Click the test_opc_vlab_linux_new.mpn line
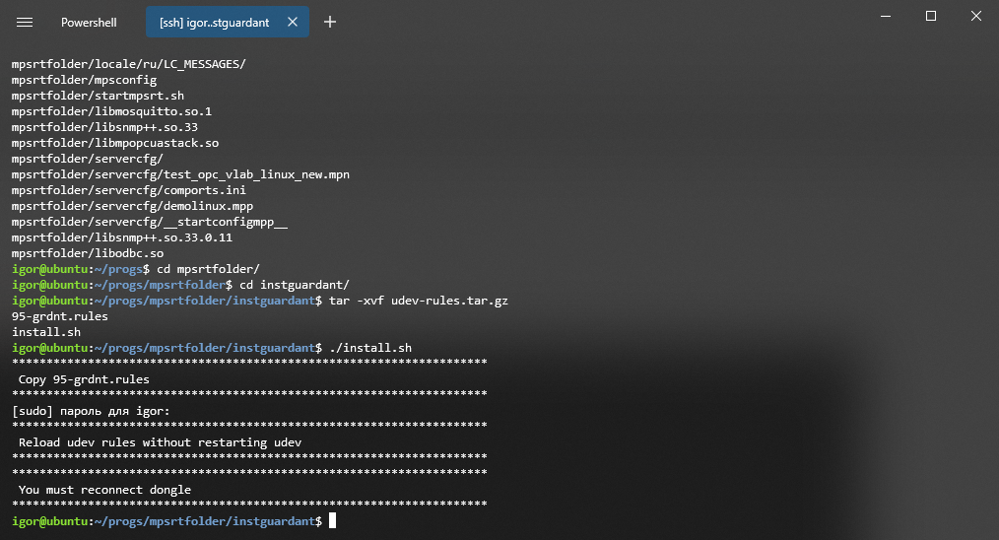Image resolution: width=999 pixels, height=540 pixels. [180, 174]
